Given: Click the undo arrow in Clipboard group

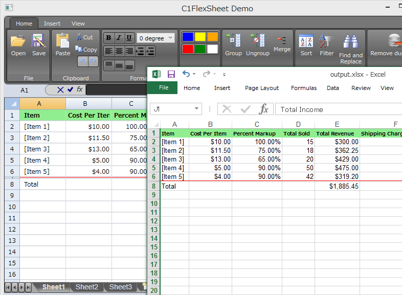Looking at the screenshot, I should pyautogui.click(x=82, y=61).
